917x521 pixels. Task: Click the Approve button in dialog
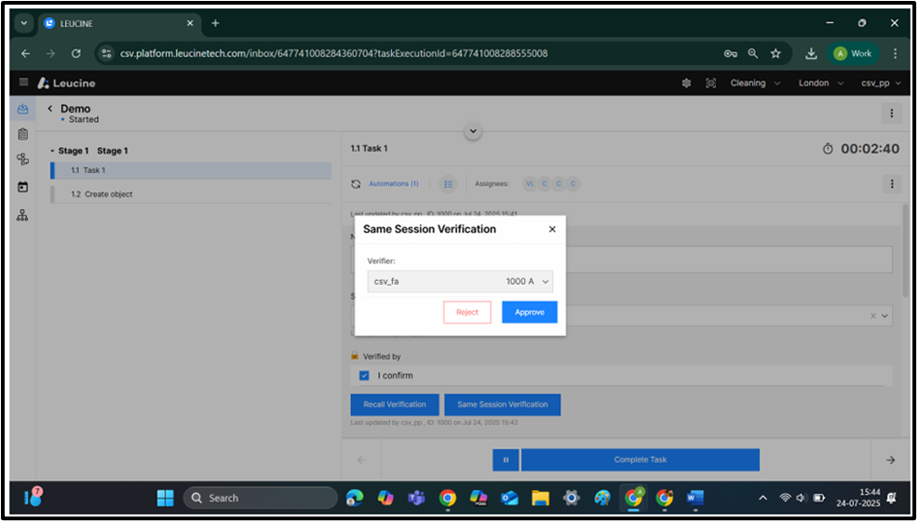[x=529, y=313]
